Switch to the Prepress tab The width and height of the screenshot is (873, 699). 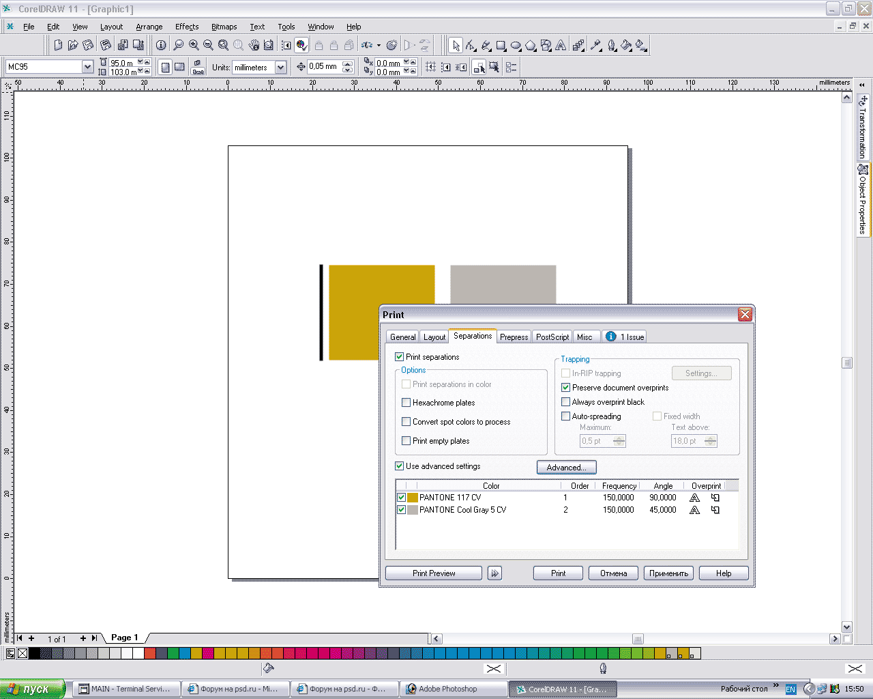click(514, 337)
